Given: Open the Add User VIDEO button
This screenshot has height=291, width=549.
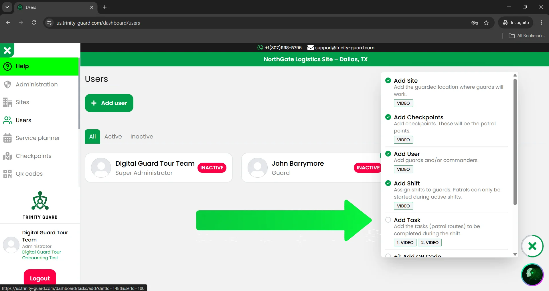Looking at the screenshot, I should pyautogui.click(x=403, y=169).
